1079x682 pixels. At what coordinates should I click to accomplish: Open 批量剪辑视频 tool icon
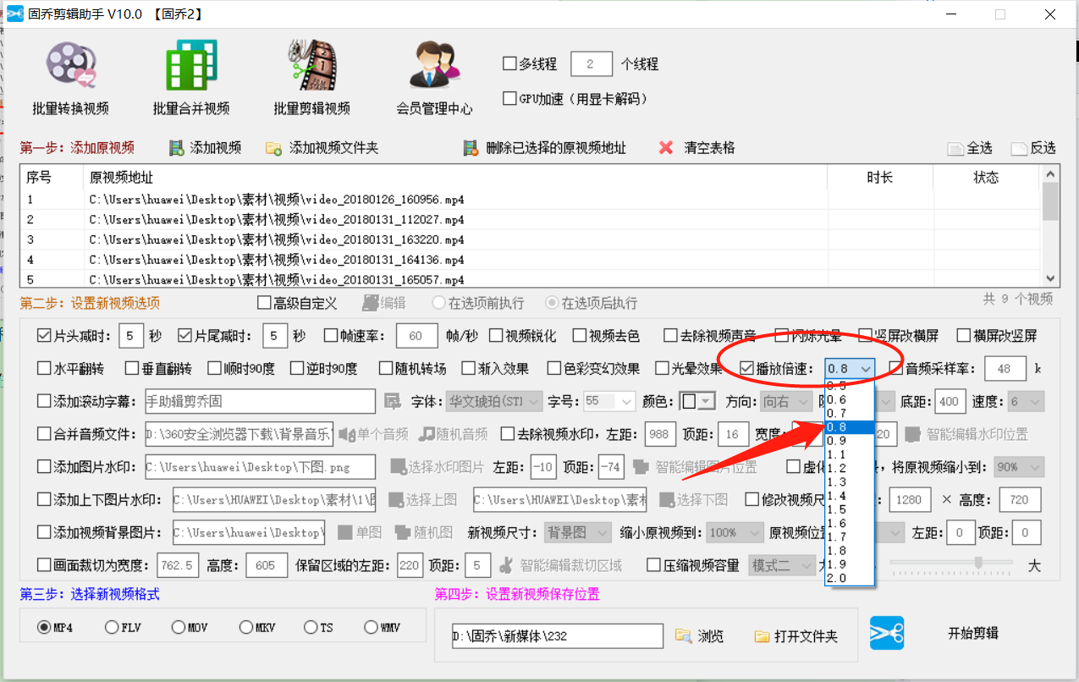tap(311, 67)
